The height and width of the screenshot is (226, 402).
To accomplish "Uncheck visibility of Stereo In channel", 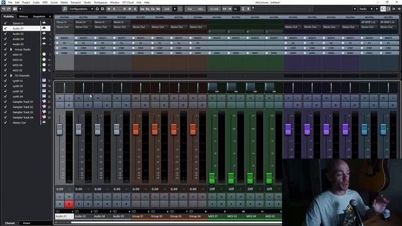I will pyautogui.click(x=5, y=23).
